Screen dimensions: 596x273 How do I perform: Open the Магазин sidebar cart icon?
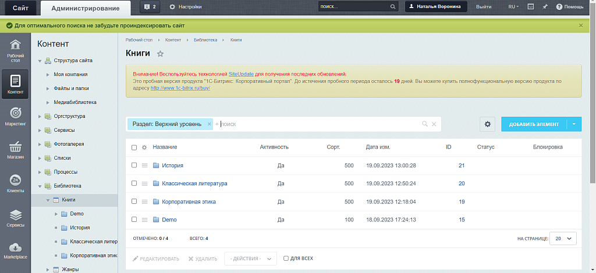pos(15,149)
